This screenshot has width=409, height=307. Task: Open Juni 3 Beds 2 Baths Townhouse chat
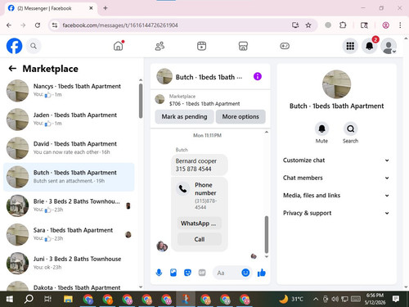(x=69, y=264)
